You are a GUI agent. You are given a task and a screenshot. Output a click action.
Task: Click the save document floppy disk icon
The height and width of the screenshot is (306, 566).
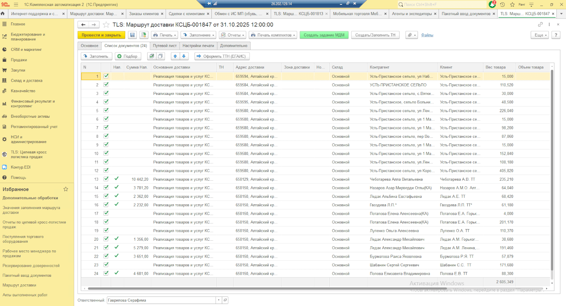click(x=132, y=35)
